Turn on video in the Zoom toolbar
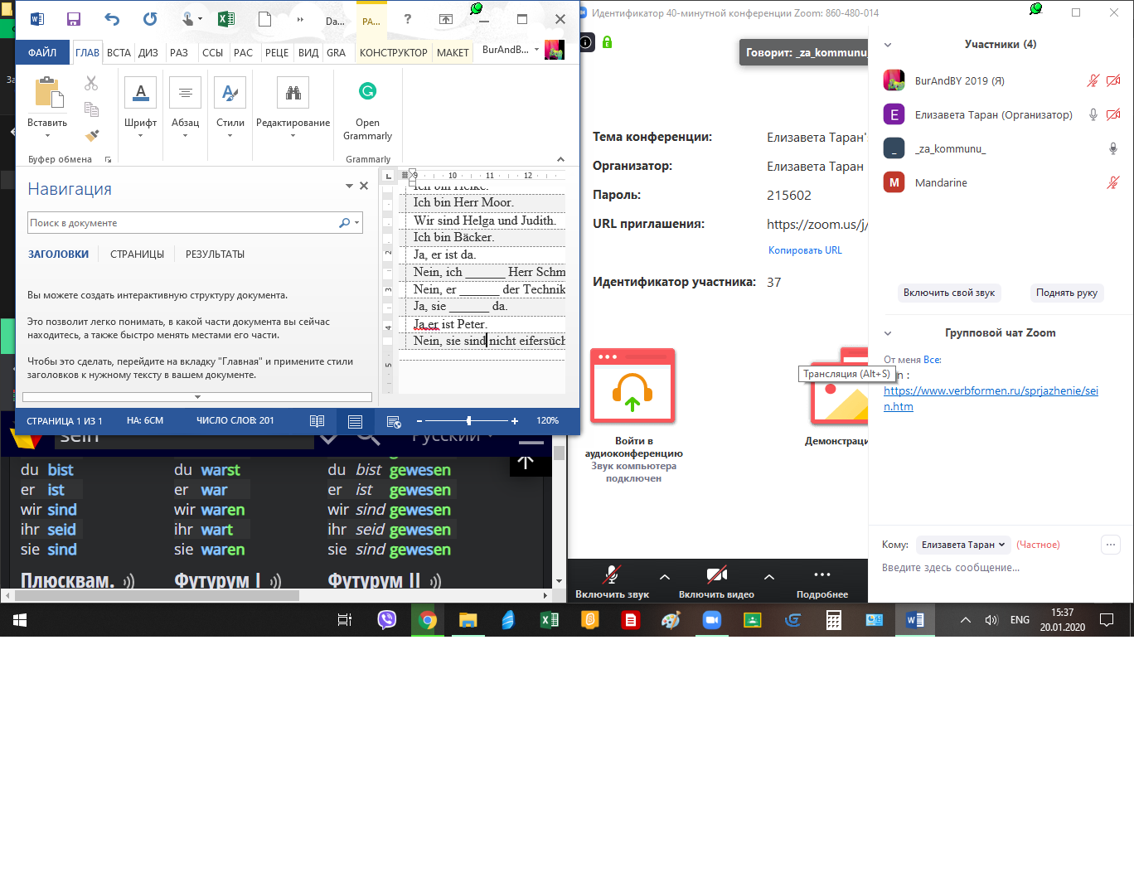Viewport: 1134px width, 887px height. [716, 580]
